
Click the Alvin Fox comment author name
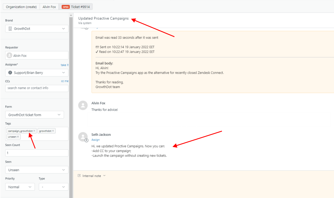pyautogui.click(x=98, y=103)
